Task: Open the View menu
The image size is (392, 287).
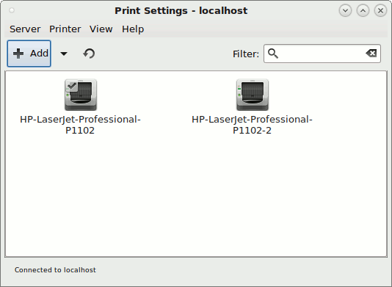Action: tap(101, 29)
